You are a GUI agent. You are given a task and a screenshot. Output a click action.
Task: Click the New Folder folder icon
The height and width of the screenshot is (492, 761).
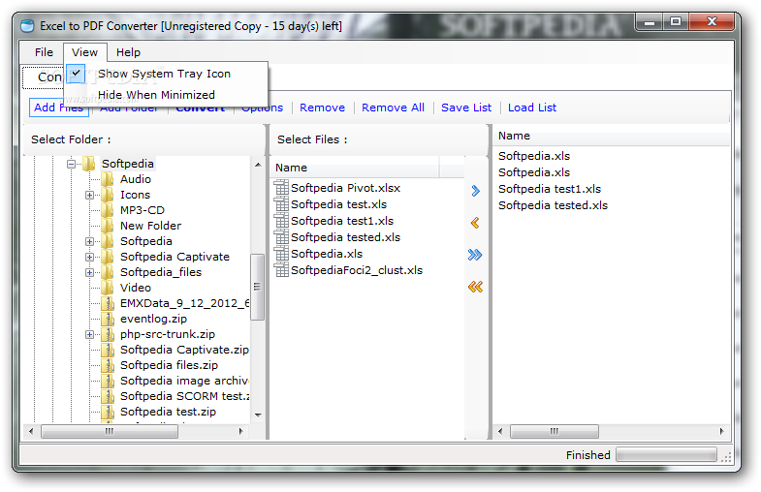[x=108, y=226]
